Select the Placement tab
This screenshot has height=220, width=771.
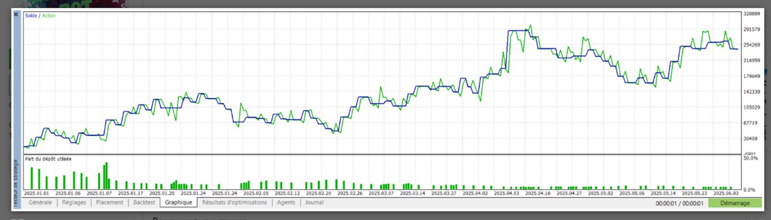tap(109, 203)
